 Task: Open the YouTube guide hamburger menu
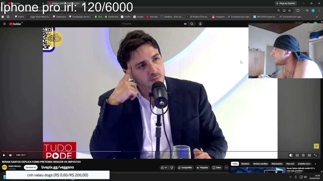(x=4, y=24)
